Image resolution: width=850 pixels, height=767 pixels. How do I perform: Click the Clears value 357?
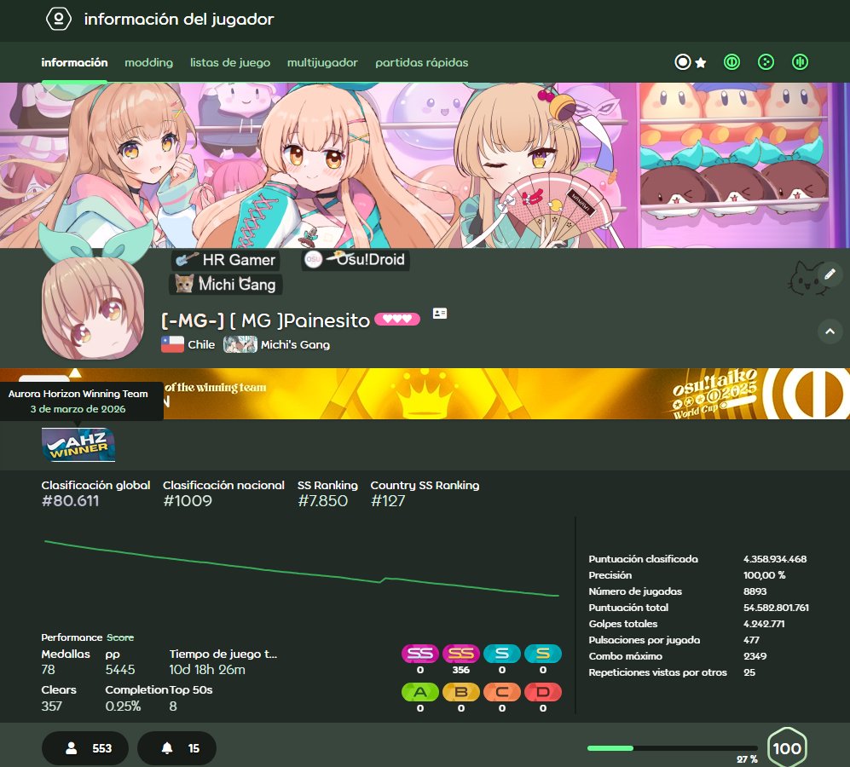(51, 706)
